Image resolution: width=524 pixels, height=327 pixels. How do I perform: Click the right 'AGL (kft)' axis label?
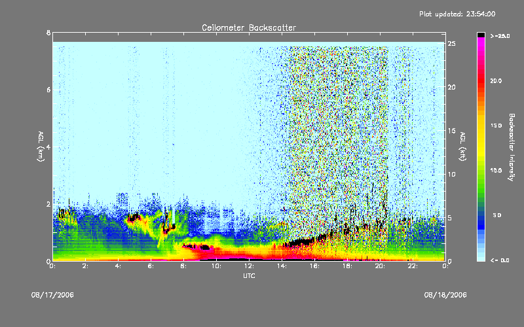462,146
